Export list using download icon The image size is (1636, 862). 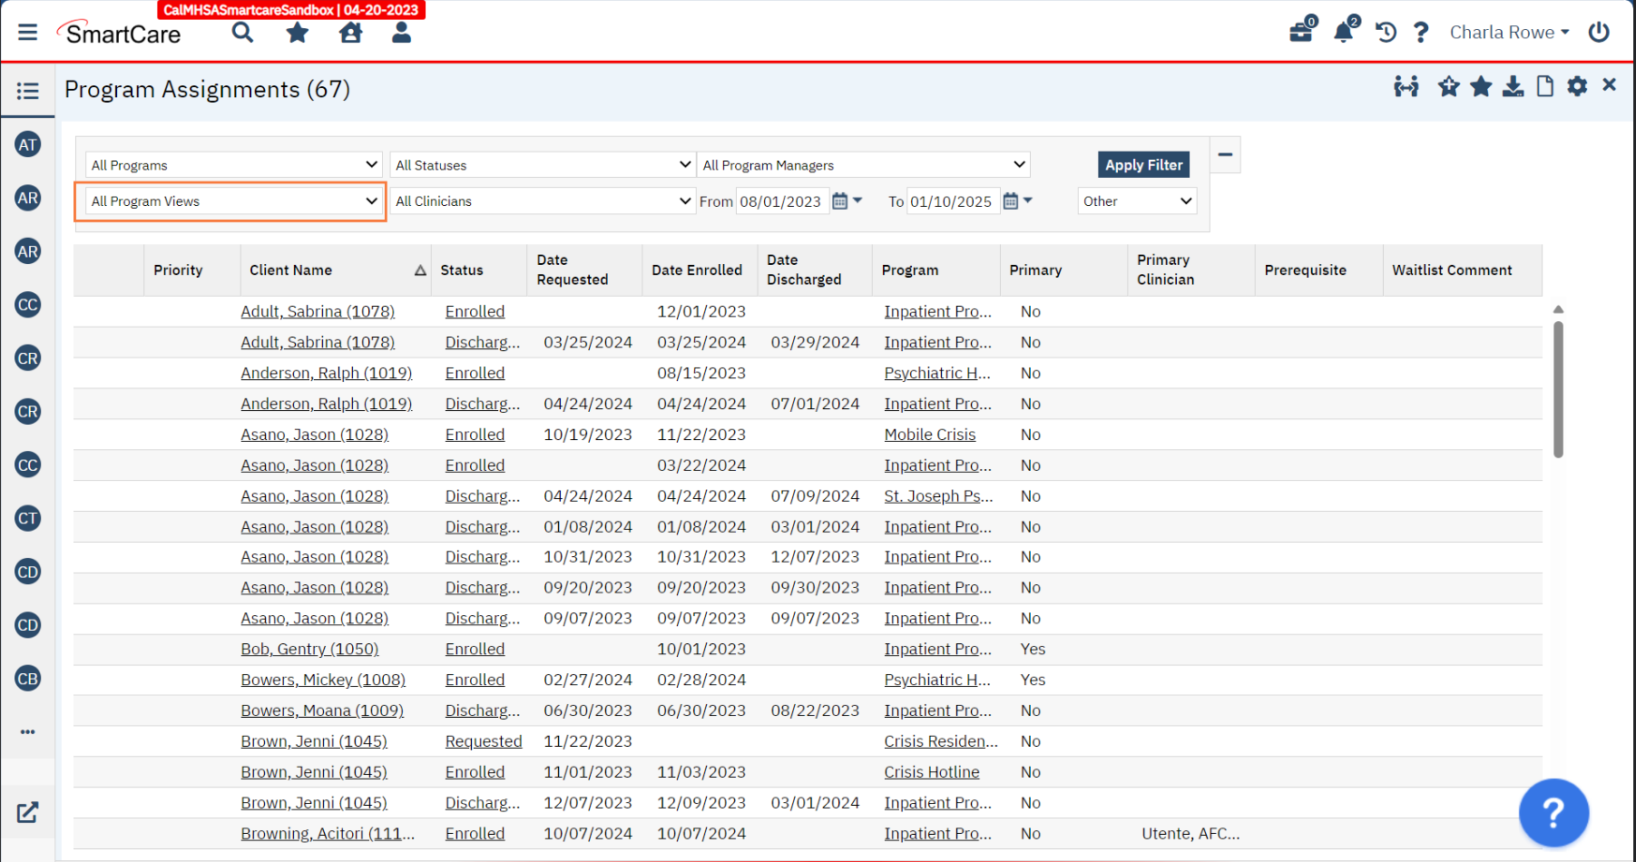pyautogui.click(x=1513, y=86)
